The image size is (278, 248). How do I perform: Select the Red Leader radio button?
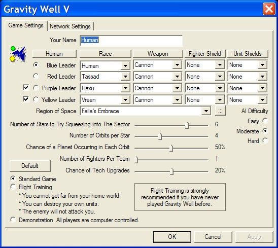(x=36, y=77)
